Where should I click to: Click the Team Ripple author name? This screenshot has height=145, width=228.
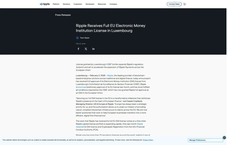pyautogui.click(x=84, y=38)
